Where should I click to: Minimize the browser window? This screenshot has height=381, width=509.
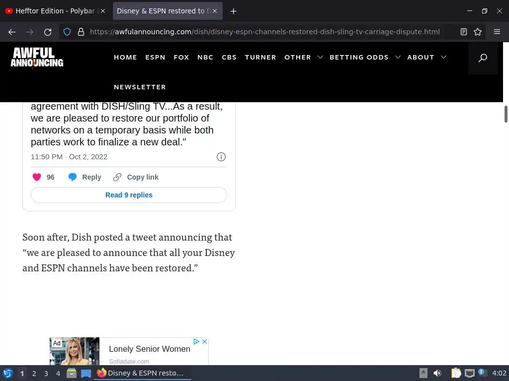tap(470, 11)
